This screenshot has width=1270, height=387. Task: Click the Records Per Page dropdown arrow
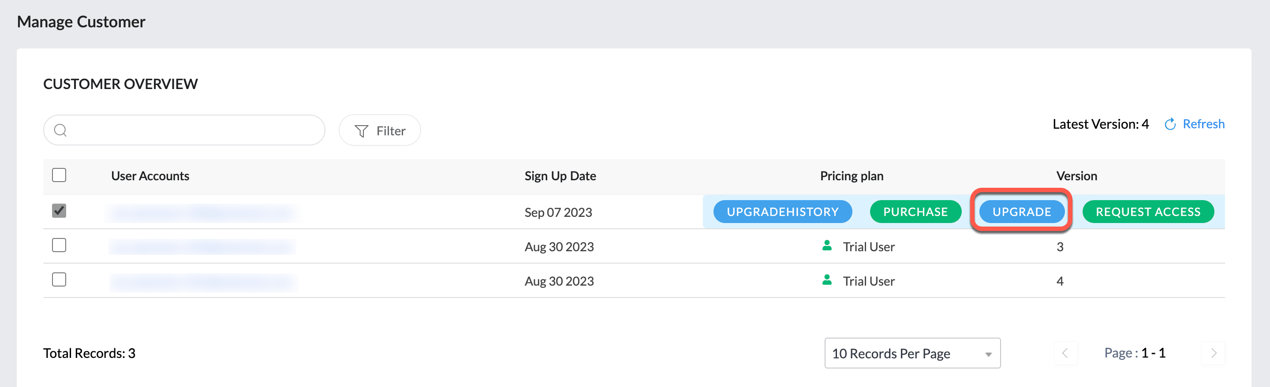[988, 354]
